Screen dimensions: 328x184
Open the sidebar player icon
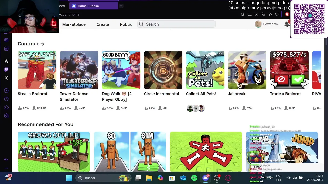(6, 90)
